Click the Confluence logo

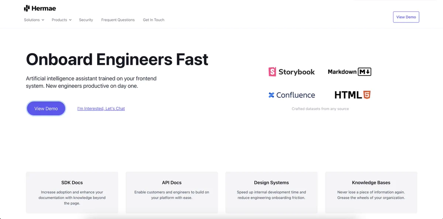click(x=292, y=95)
